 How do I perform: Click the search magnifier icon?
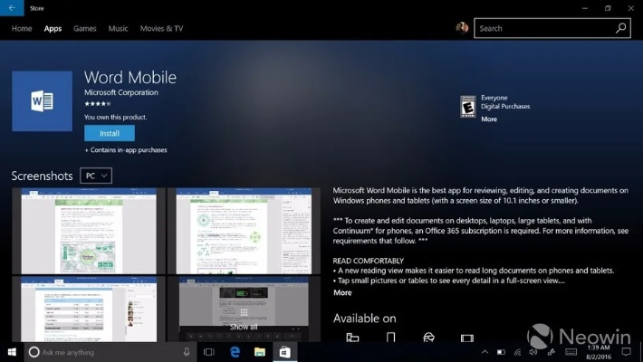click(x=620, y=28)
